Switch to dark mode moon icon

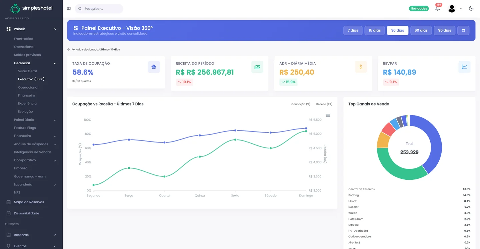471,8
